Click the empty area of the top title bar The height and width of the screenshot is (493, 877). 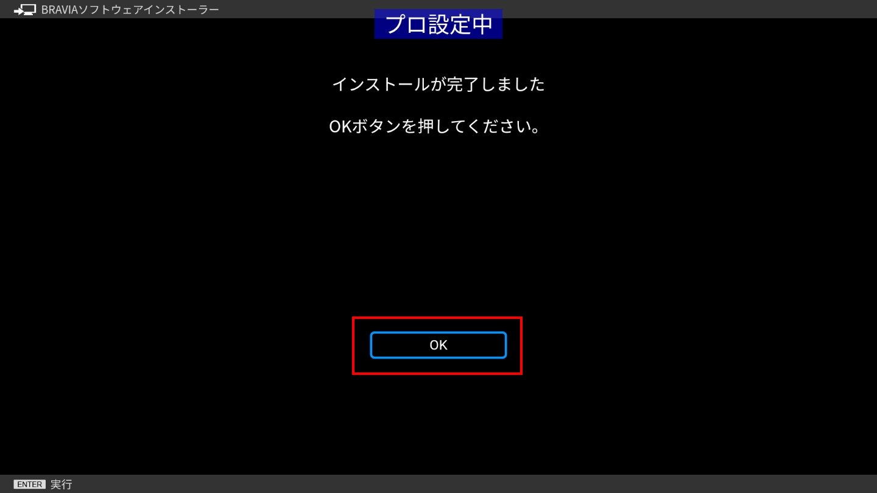click(609, 9)
